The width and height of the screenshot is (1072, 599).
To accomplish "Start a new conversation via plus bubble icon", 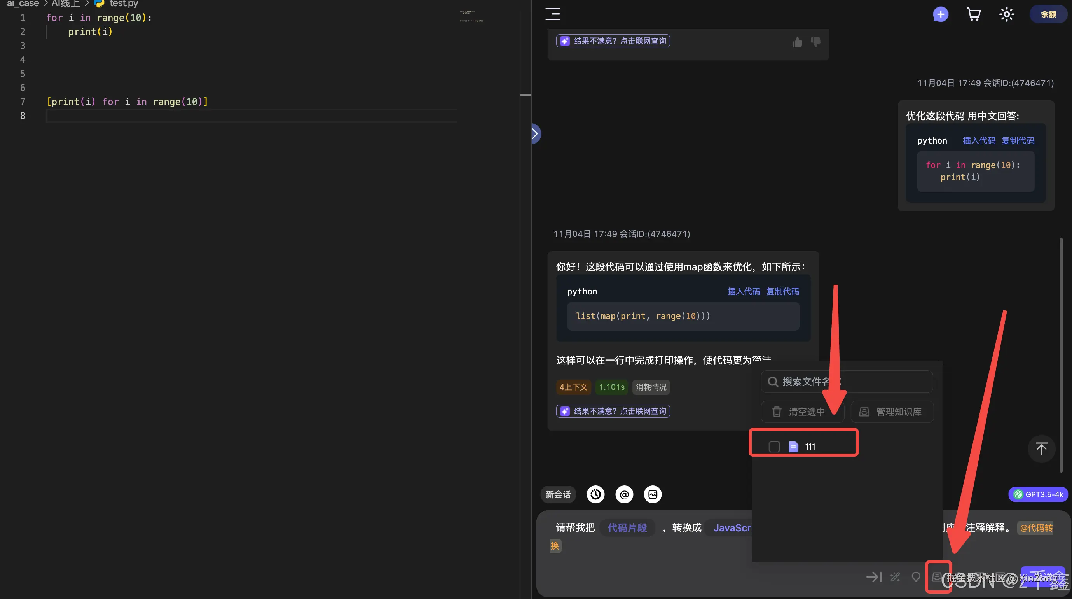I will pos(941,14).
